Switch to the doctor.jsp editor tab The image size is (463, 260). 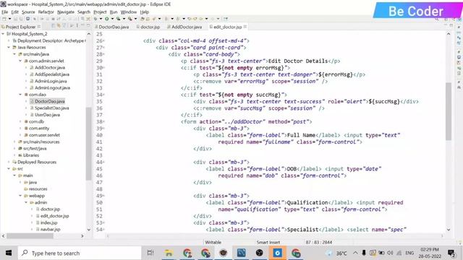pyautogui.click(x=148, y=27)
